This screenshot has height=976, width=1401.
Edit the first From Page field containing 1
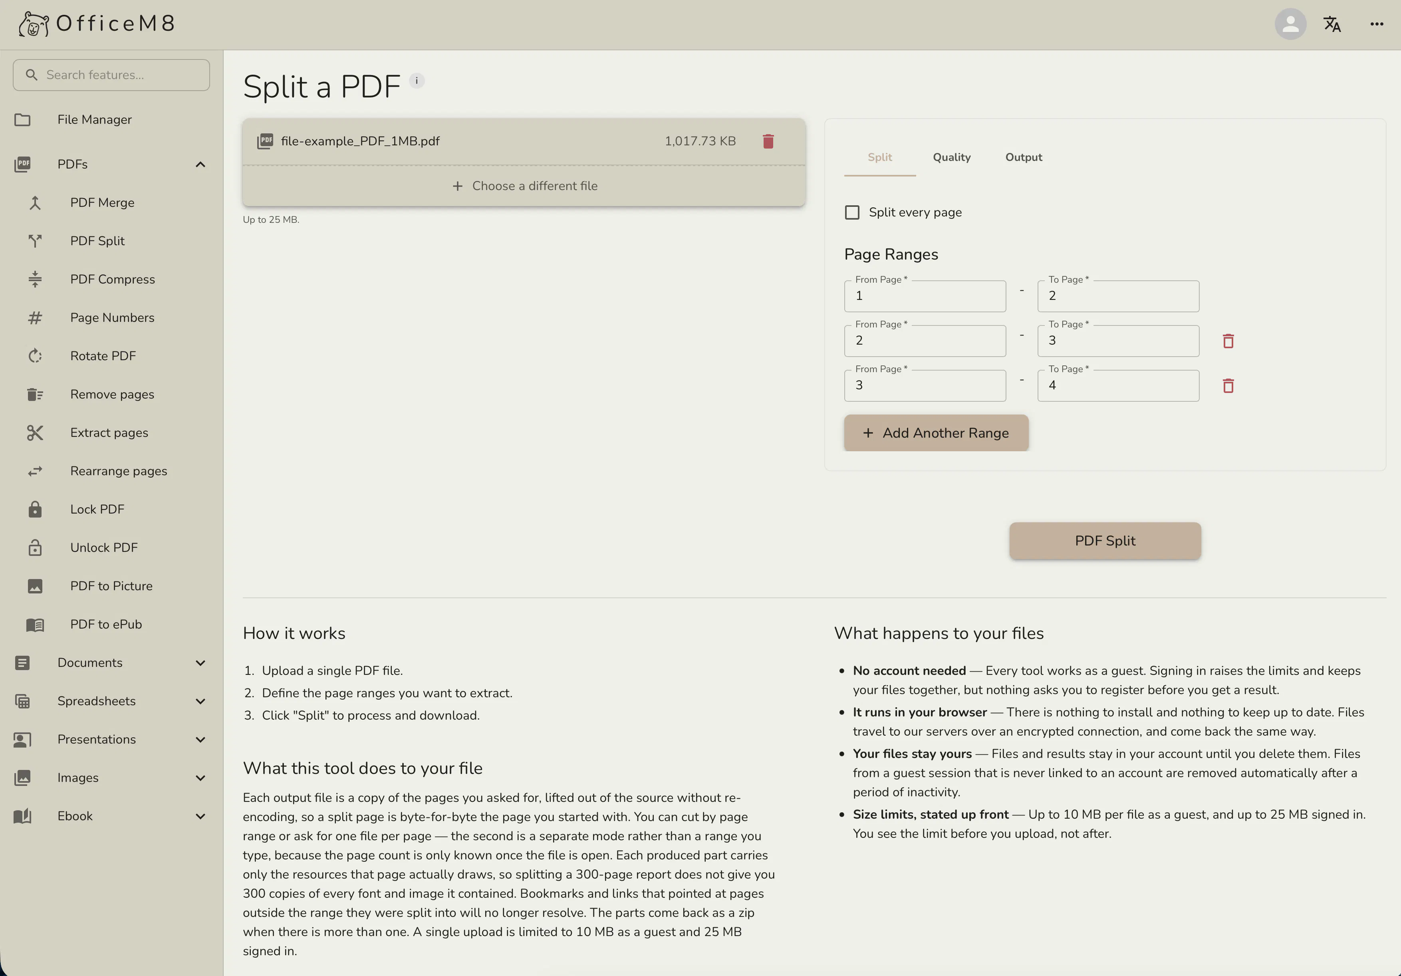(x=925, y=296)
